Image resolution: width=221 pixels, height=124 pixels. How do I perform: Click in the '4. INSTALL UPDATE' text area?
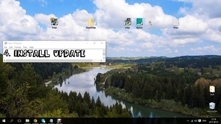(x=53, y=54)
